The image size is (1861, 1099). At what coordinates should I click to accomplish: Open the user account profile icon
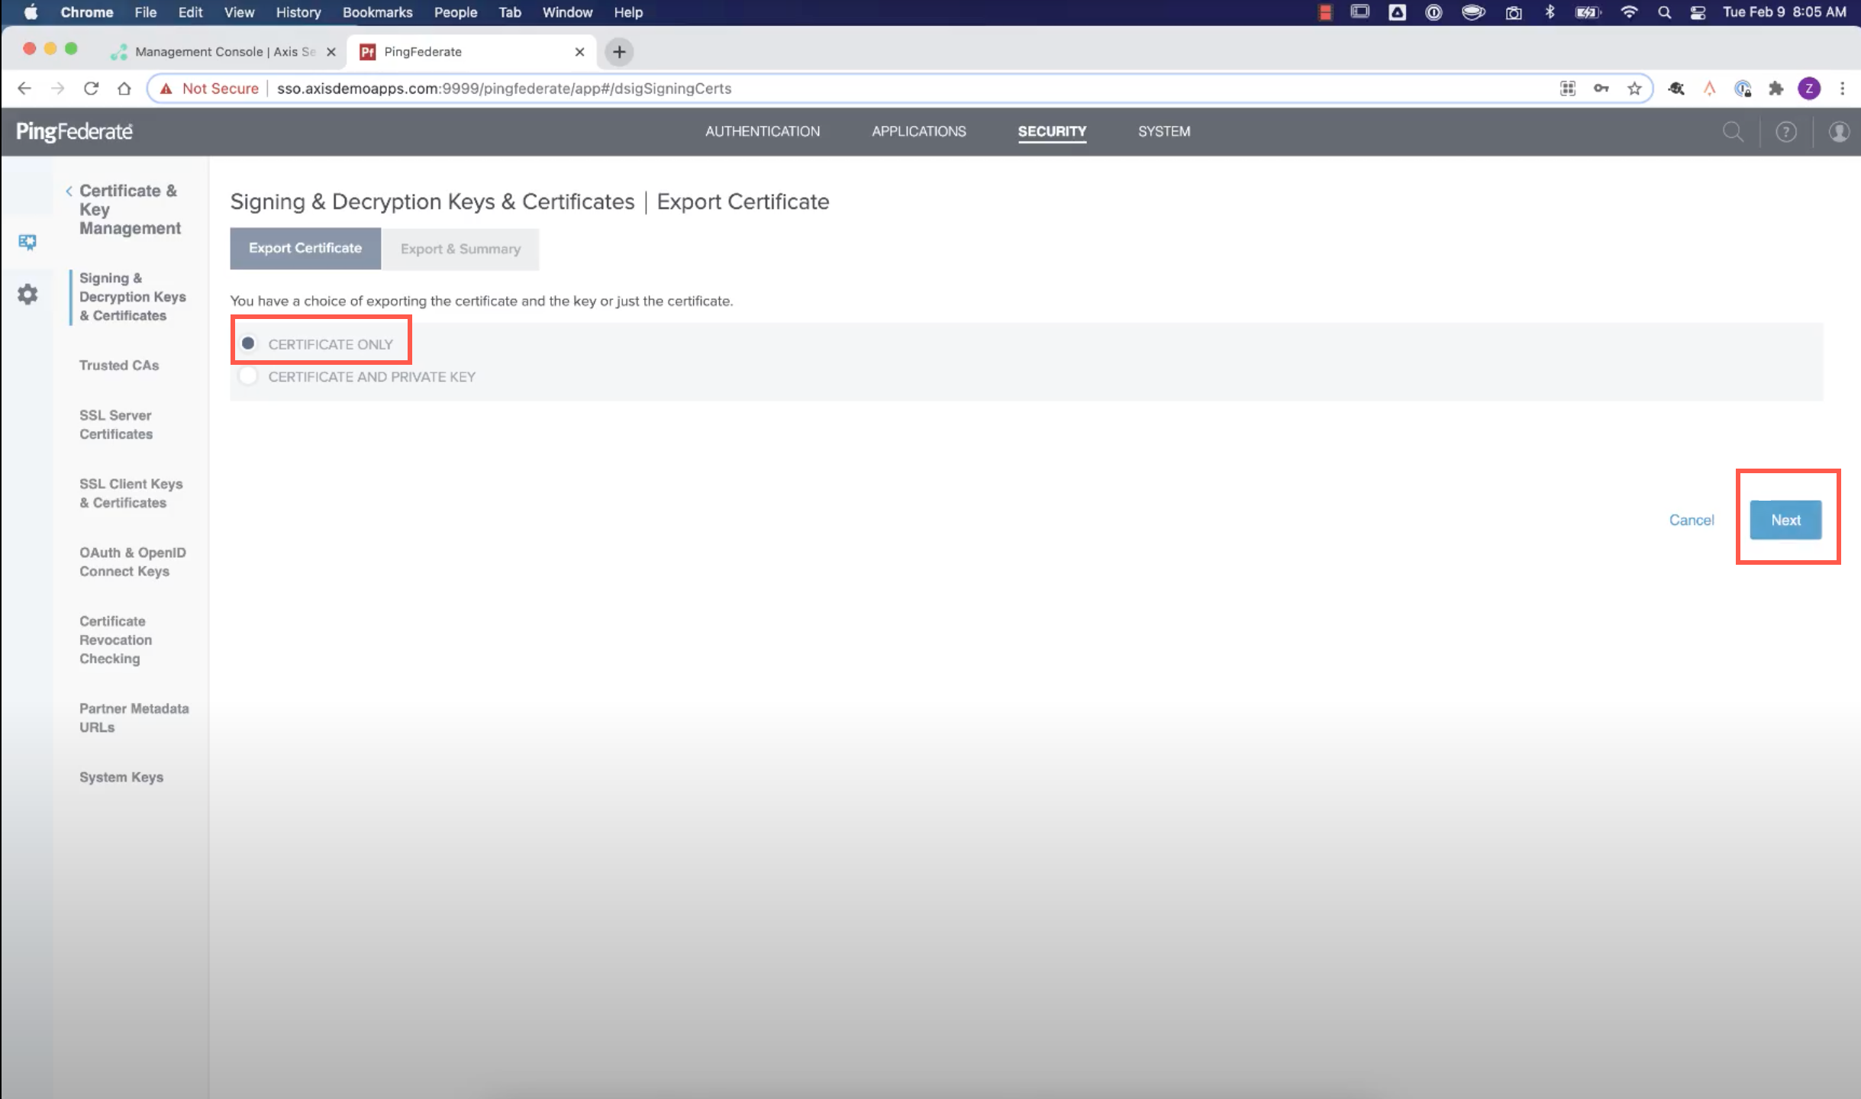tap(1839, 132)
